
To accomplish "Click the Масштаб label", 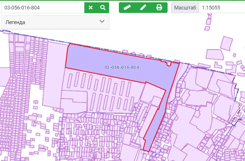I will [185, 8].
